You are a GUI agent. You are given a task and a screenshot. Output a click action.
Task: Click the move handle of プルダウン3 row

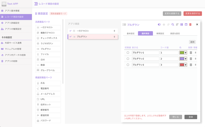coord(195,65)
